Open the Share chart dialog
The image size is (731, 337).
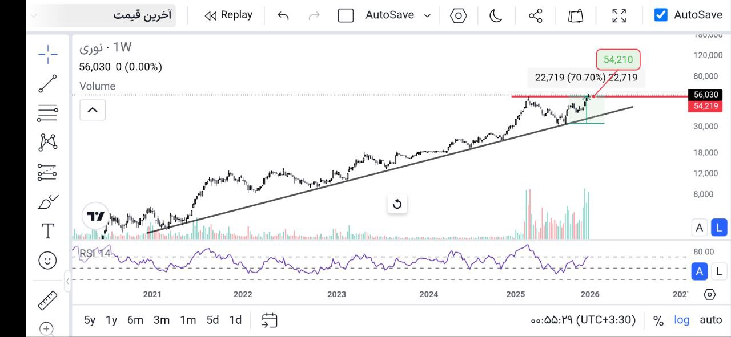click(x=535, y=16)
